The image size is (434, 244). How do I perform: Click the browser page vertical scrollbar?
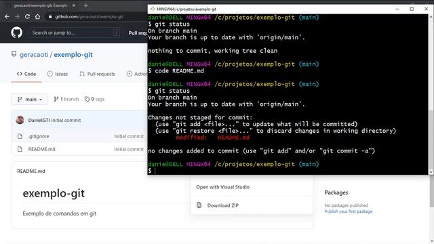click(432, 191)
